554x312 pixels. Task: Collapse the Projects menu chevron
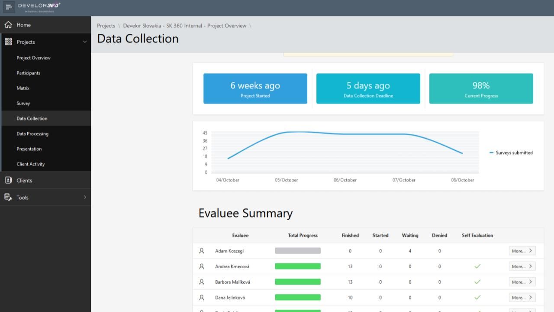pyautogui.click(x=84, y=42)
